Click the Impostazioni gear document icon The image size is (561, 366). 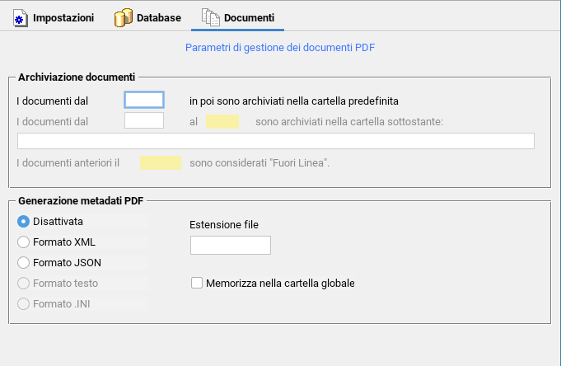(x=21, y=18)
